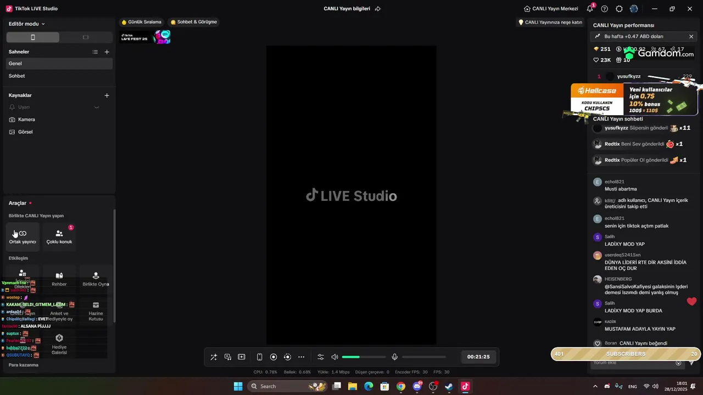This screenshot has height=395, width=703.
Task: Open the settings gear icon
Action: click(620, 9)
